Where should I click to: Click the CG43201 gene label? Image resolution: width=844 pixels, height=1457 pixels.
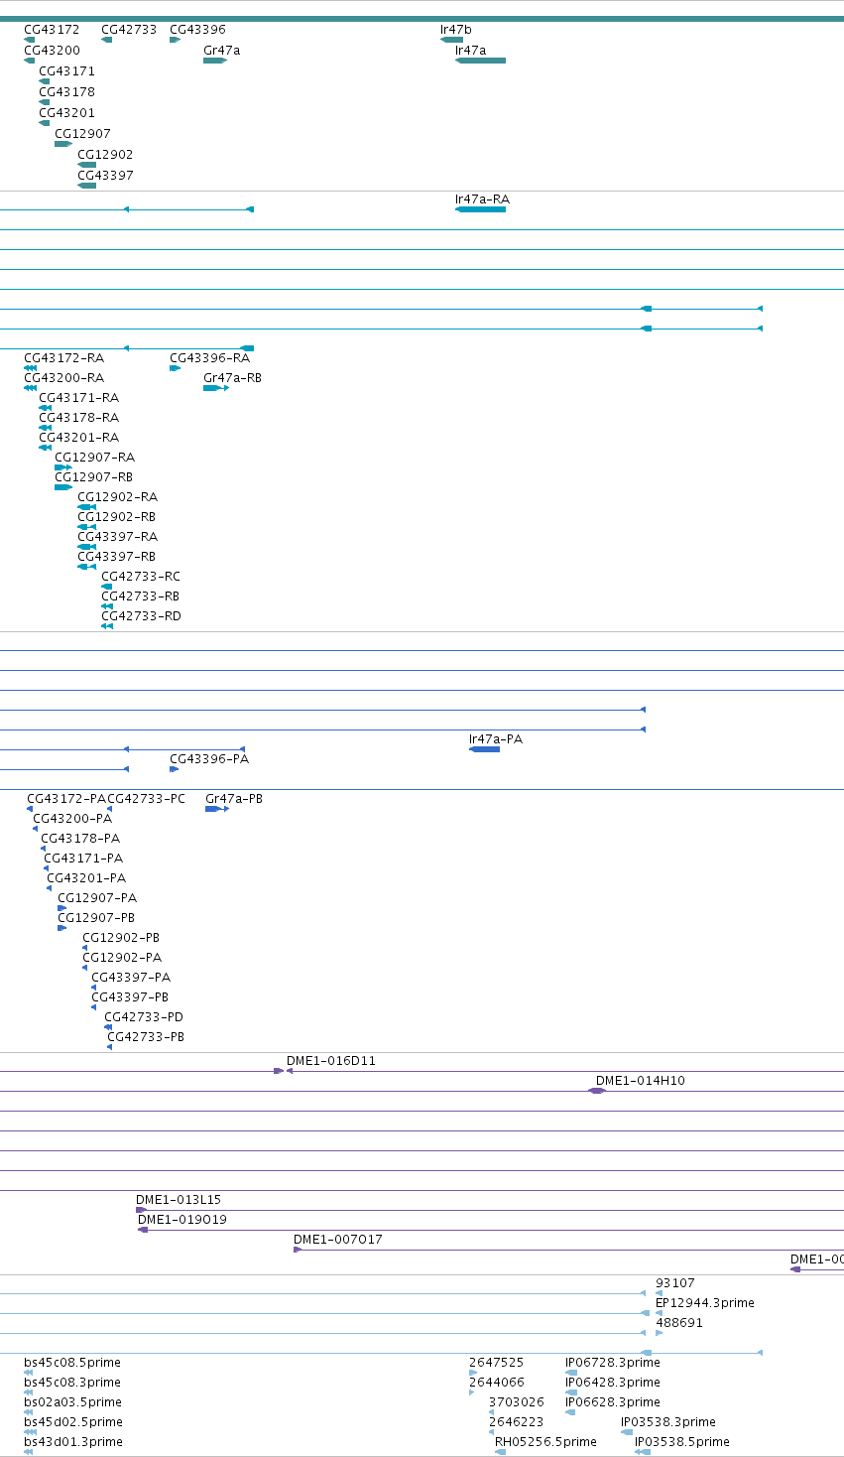point(67,113)
